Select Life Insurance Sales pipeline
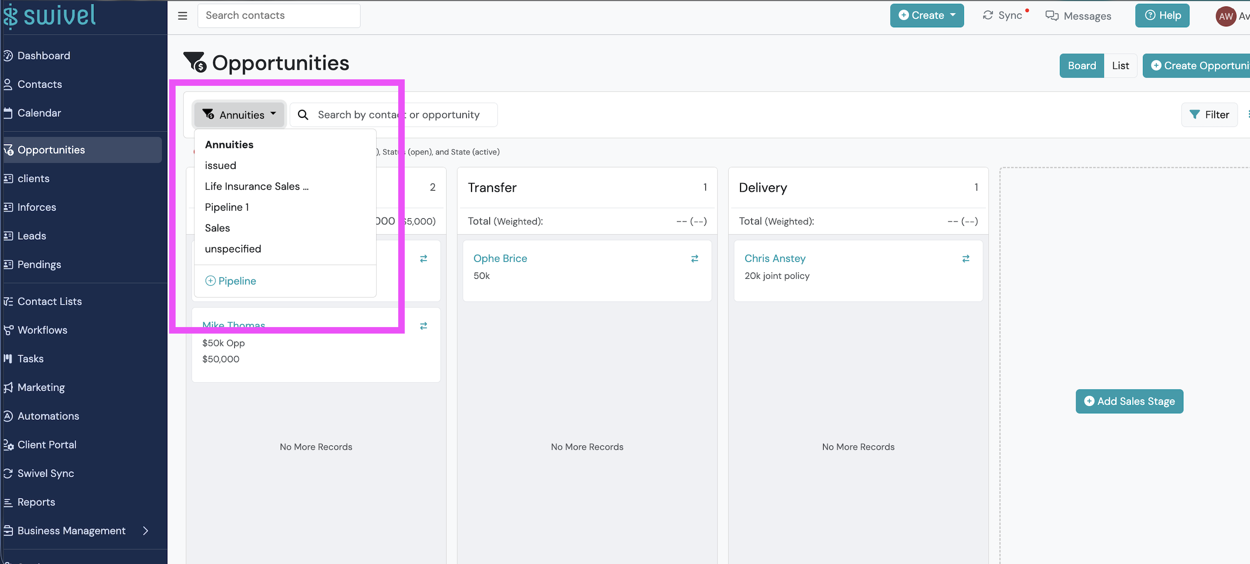 [257, 186]
